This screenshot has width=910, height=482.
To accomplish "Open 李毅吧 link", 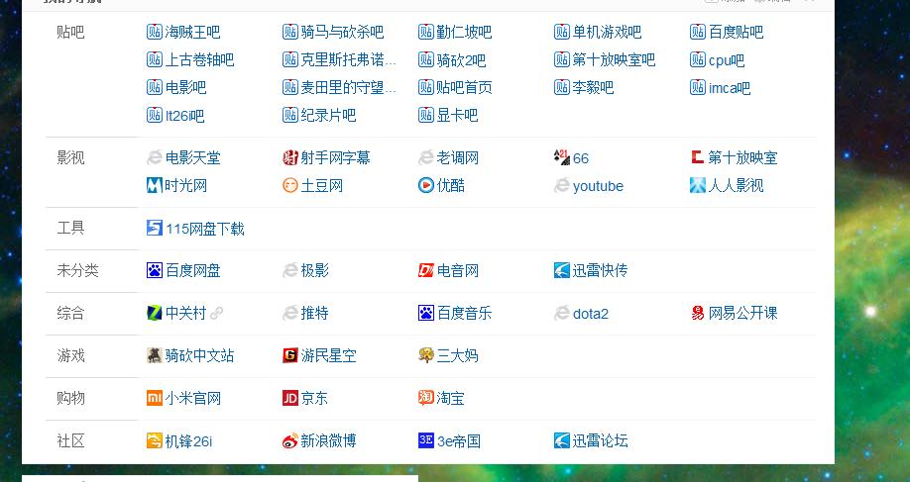I will [x=593, y=87].
